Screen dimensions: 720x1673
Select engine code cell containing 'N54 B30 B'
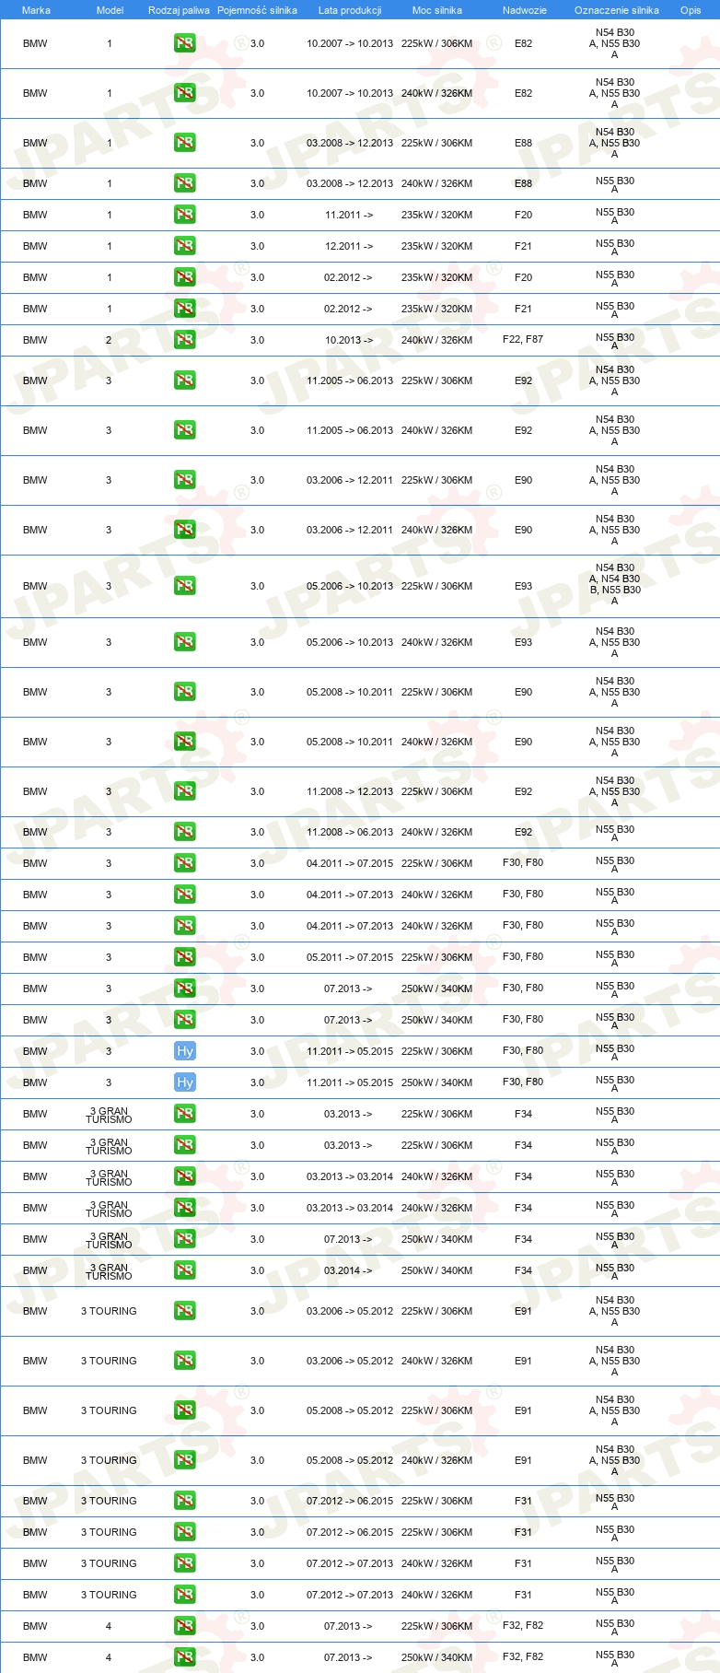tap(615, 584)
